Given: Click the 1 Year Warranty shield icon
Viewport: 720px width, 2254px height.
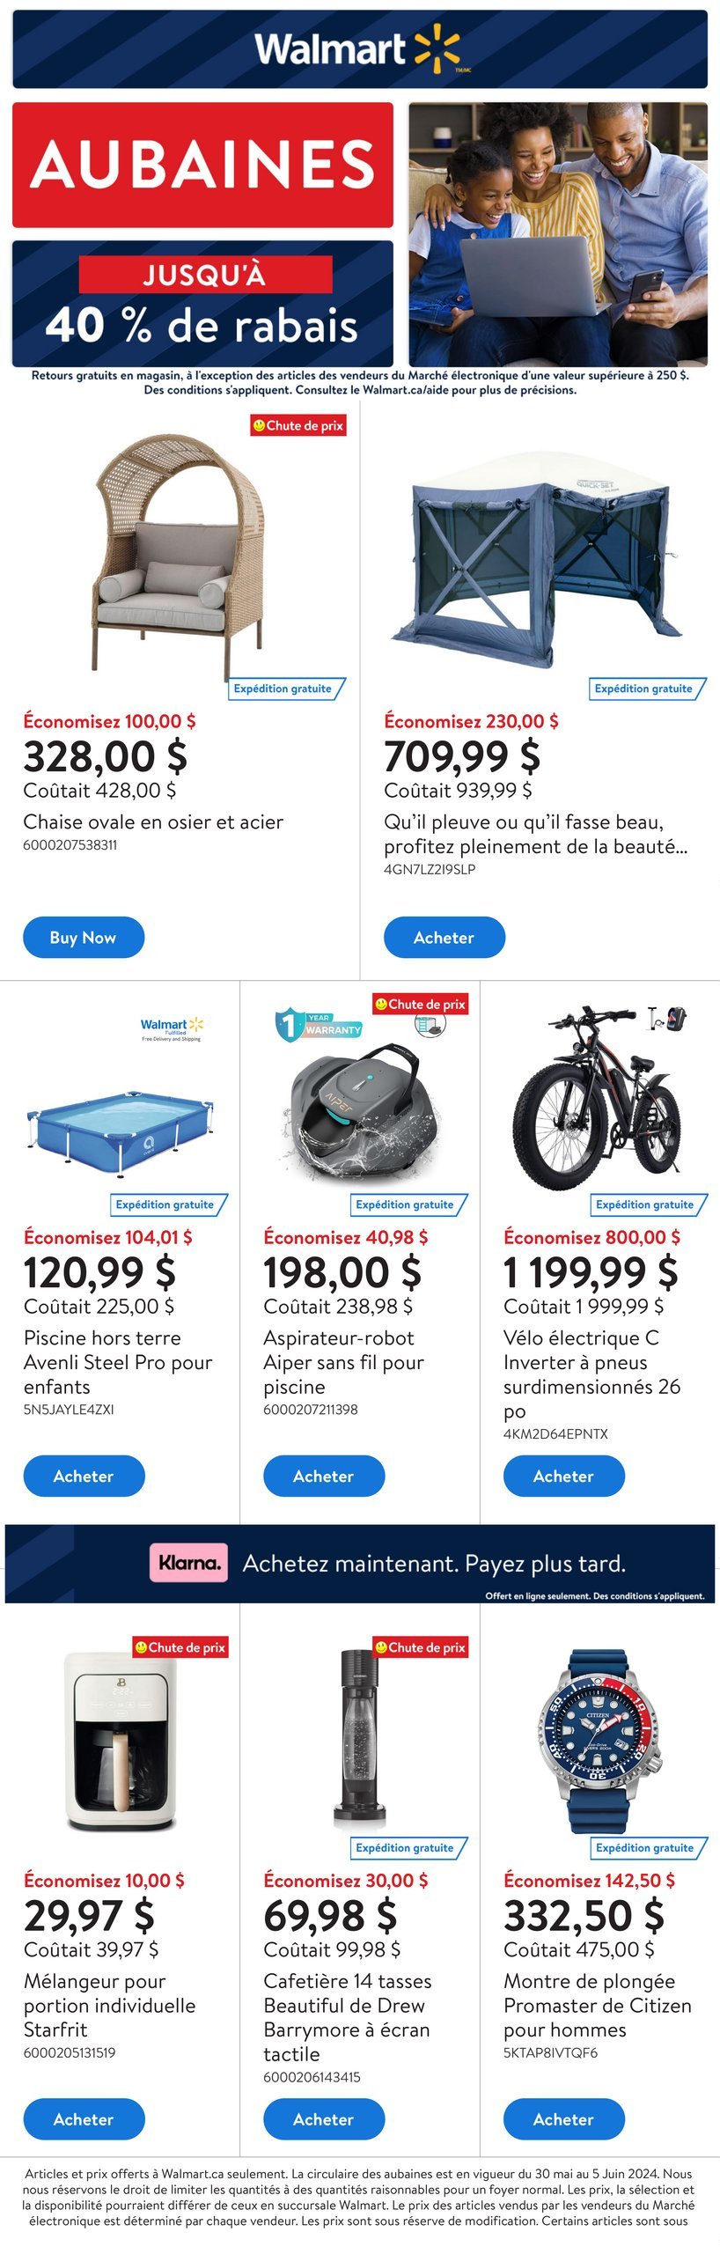Looking at the screenshot, I should coord(288,1025).
